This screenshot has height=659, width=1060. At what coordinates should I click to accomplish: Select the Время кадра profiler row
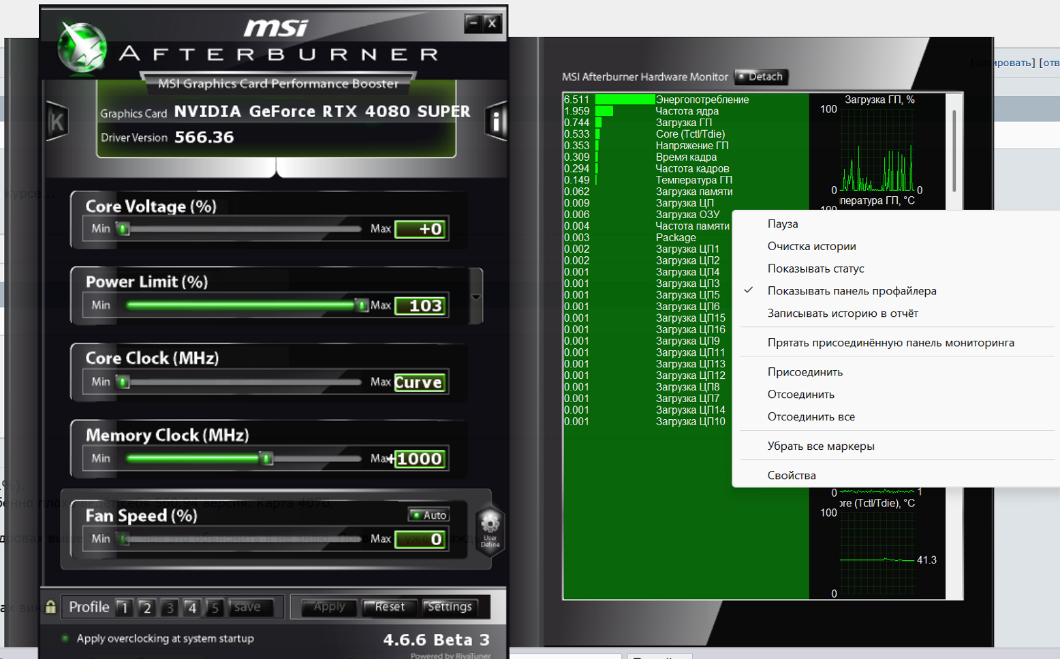(686, 157)
